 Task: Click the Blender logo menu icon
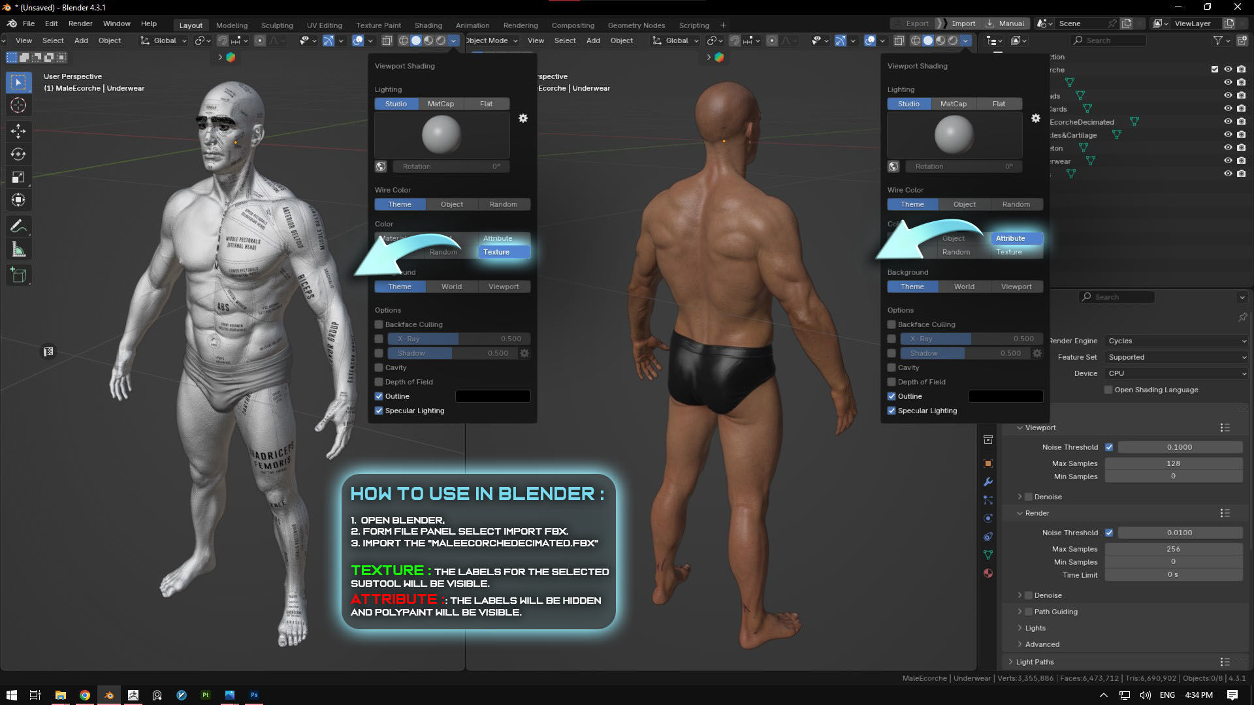(12, 23)
